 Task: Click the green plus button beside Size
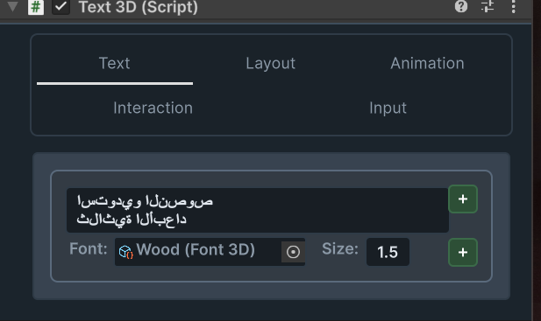tap(463, 252)
